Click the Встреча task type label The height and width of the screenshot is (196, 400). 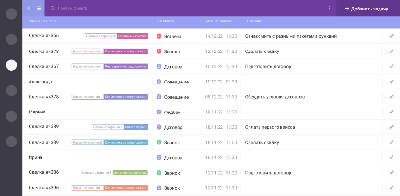(173, 37)
